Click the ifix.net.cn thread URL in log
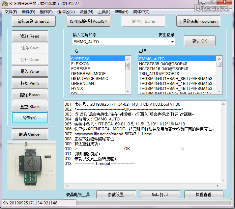This screenshot has width=235, height=209. point(113,134)
